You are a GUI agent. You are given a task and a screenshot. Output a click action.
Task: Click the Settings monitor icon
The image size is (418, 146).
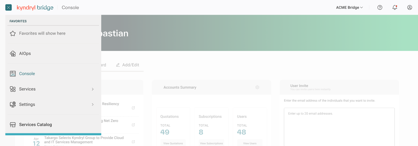point(13,104)
